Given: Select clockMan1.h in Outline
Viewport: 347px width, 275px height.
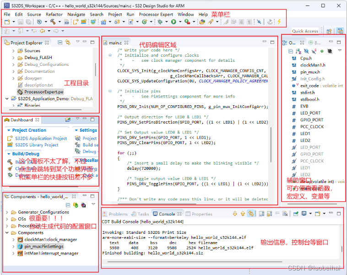Looking at the screenshot, I should [313, 65].
